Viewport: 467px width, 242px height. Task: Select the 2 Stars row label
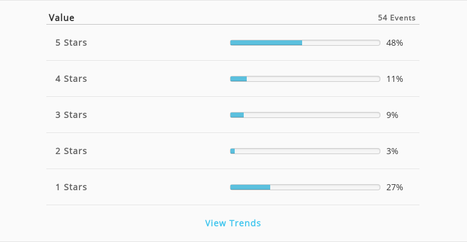point(71,151)
